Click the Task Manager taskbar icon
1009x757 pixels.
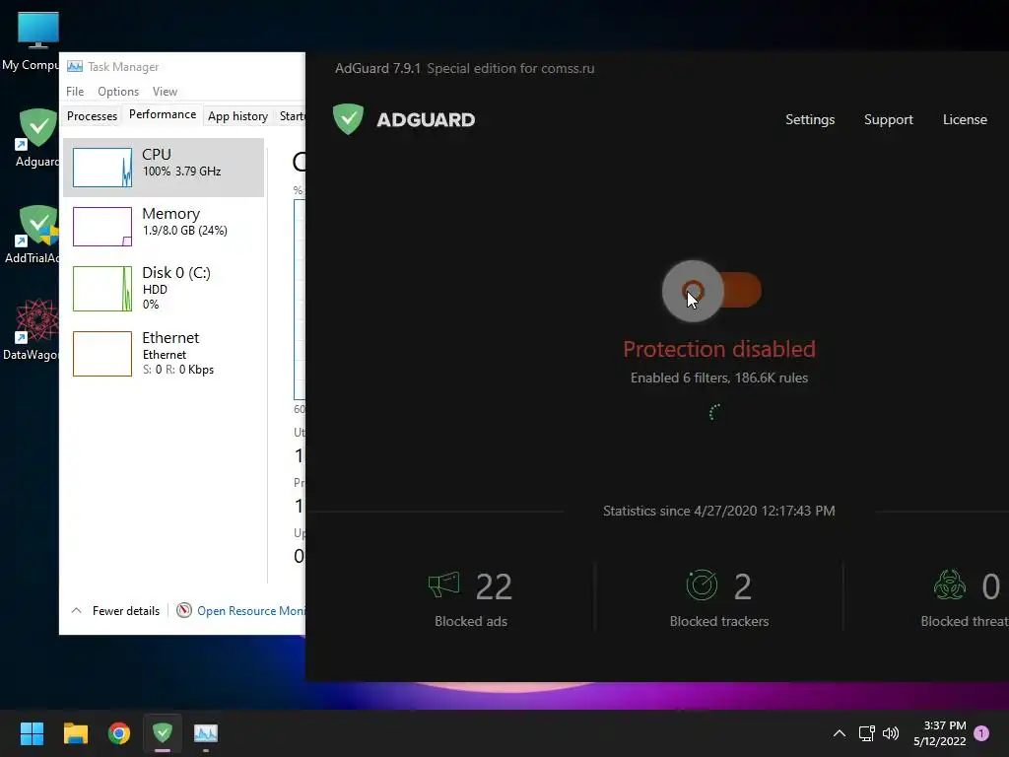(206, 733)
